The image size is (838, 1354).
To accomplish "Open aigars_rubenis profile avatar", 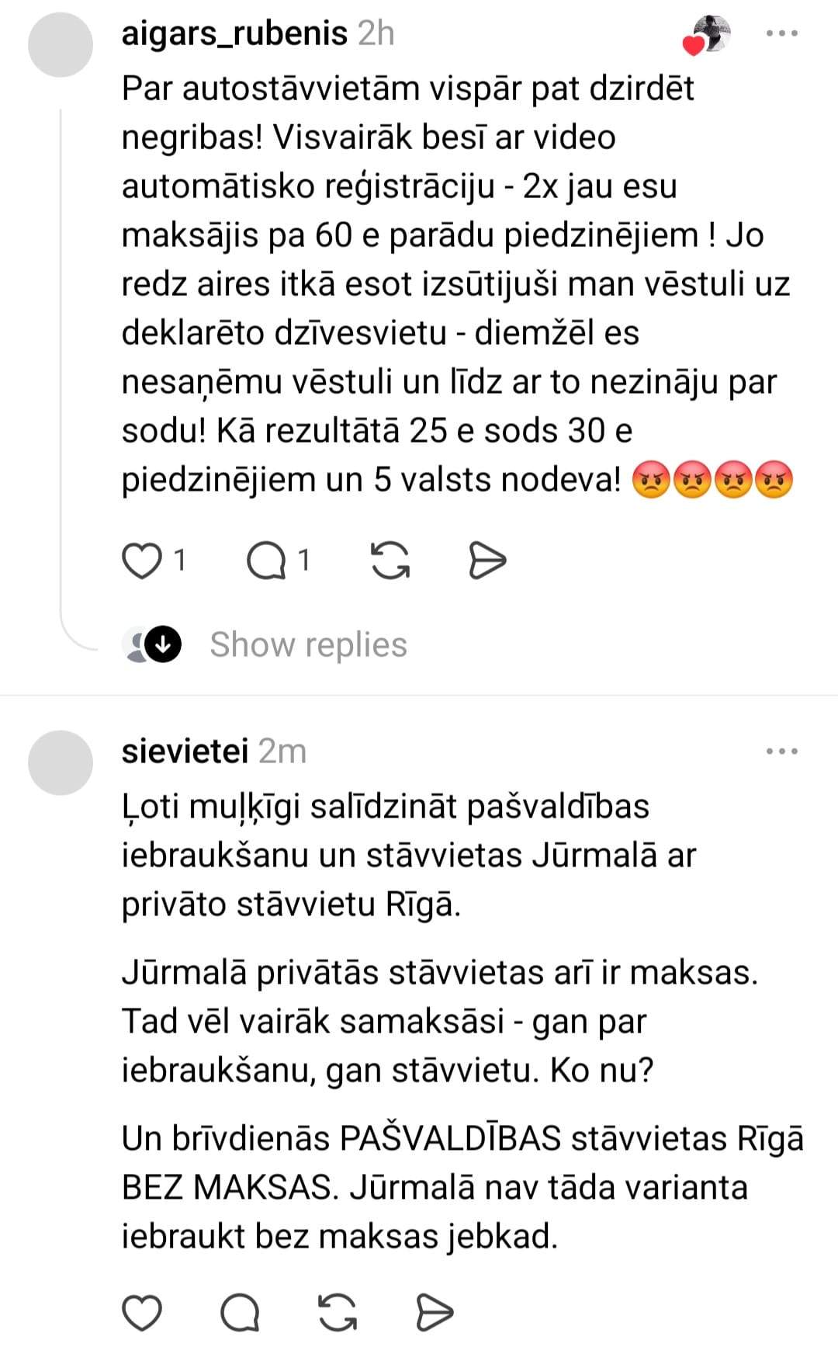I will coord(61,45).
